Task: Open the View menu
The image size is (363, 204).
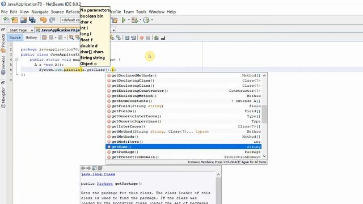Action: (24, 12)
